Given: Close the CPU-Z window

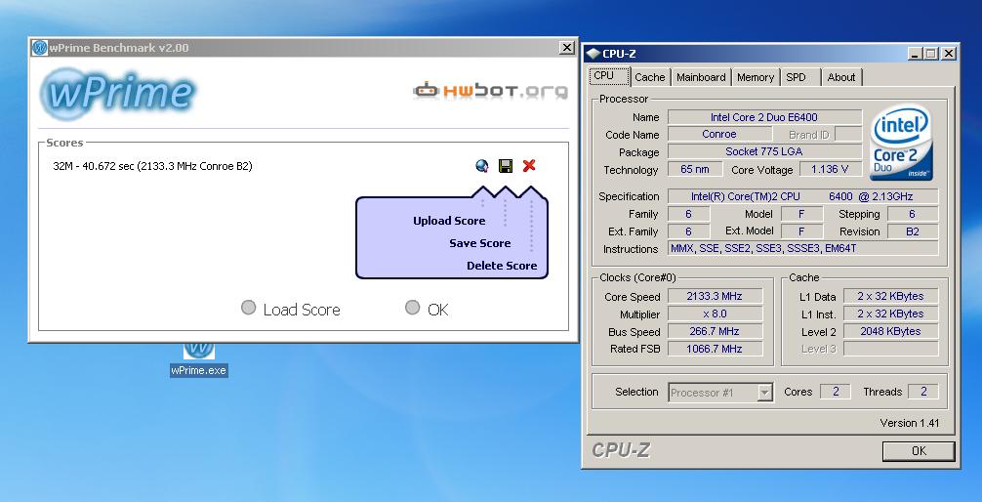Looking at the screenshot, I should tap(949, 54).
